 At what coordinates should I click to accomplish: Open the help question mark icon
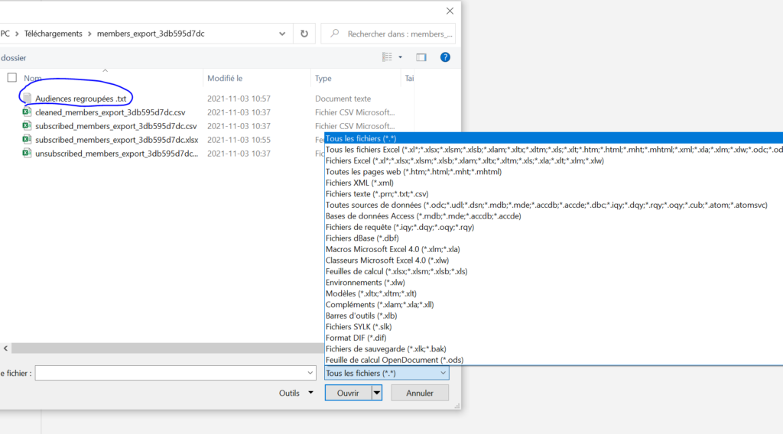coord(445,57)
